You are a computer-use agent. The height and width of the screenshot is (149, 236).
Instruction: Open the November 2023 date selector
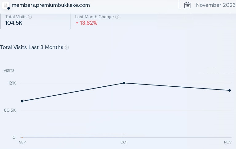213,5
